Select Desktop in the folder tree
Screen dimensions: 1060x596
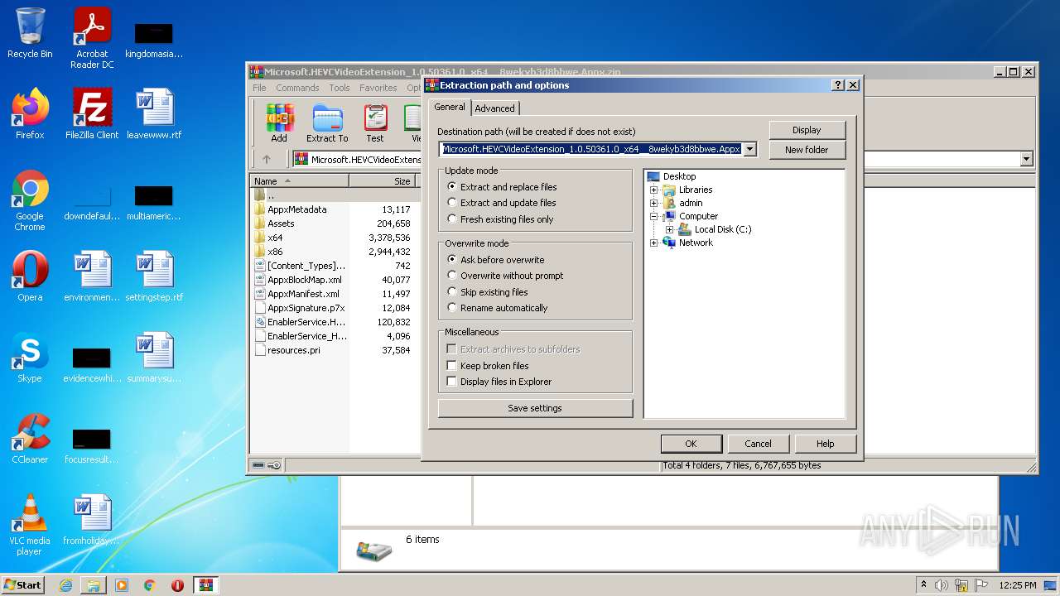click(x=679, y=176)
